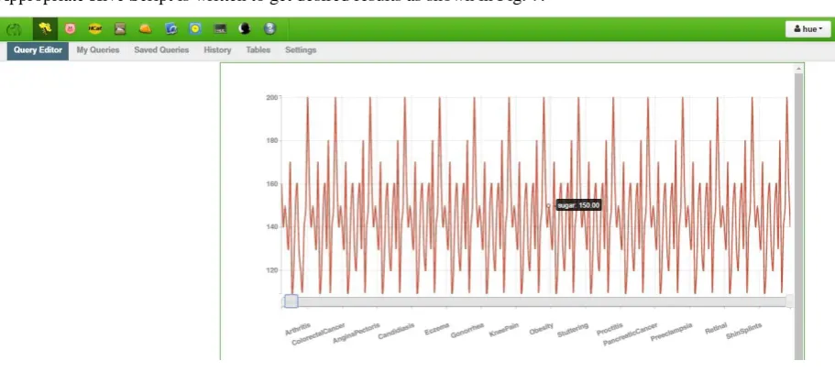Open the Saved Queries tab
This screenshot has height=372, width=835.
coord(161,50)
